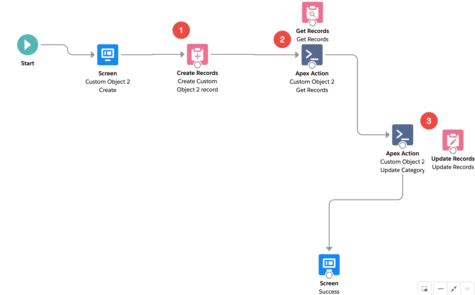Select the Update Category Apex Action icon

[x=402, y=134]
